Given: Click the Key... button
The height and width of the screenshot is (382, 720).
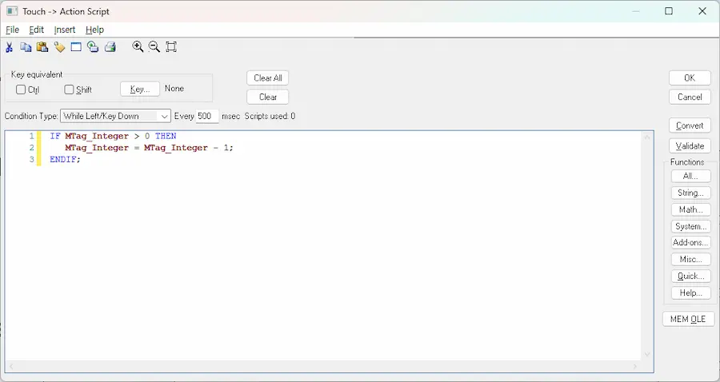Looking at the screenshot, I should 140,89.
